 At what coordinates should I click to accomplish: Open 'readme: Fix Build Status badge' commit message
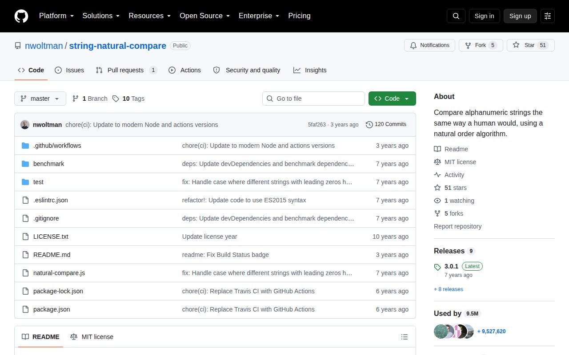tap(225, 255)
